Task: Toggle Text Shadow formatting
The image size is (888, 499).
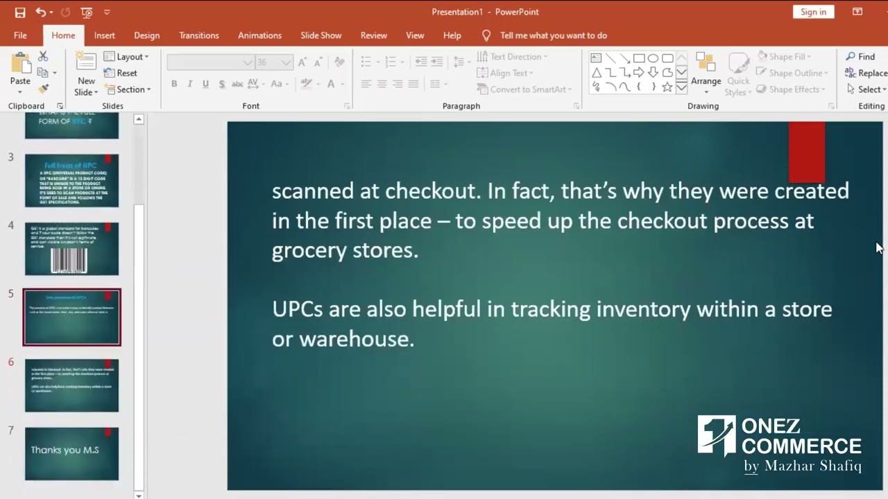Action: [x=221, y=84]
